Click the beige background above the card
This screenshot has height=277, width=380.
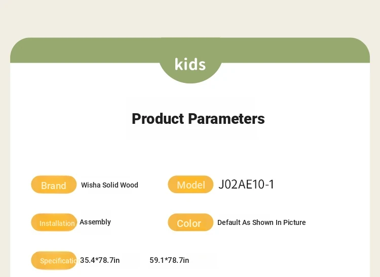(x=190, y=18)
